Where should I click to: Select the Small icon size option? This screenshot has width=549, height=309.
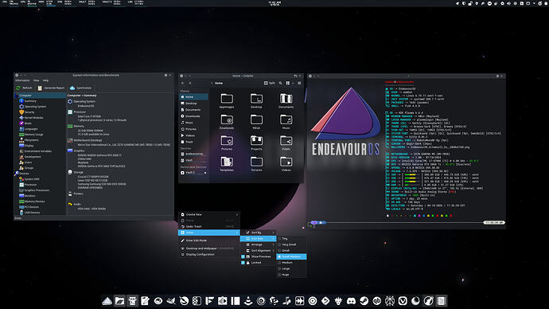[x=291, y=251]
